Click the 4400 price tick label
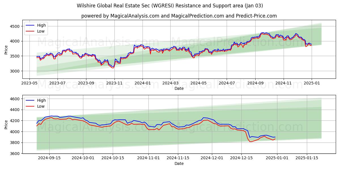340x170 pixels. [x=15, y=110]
